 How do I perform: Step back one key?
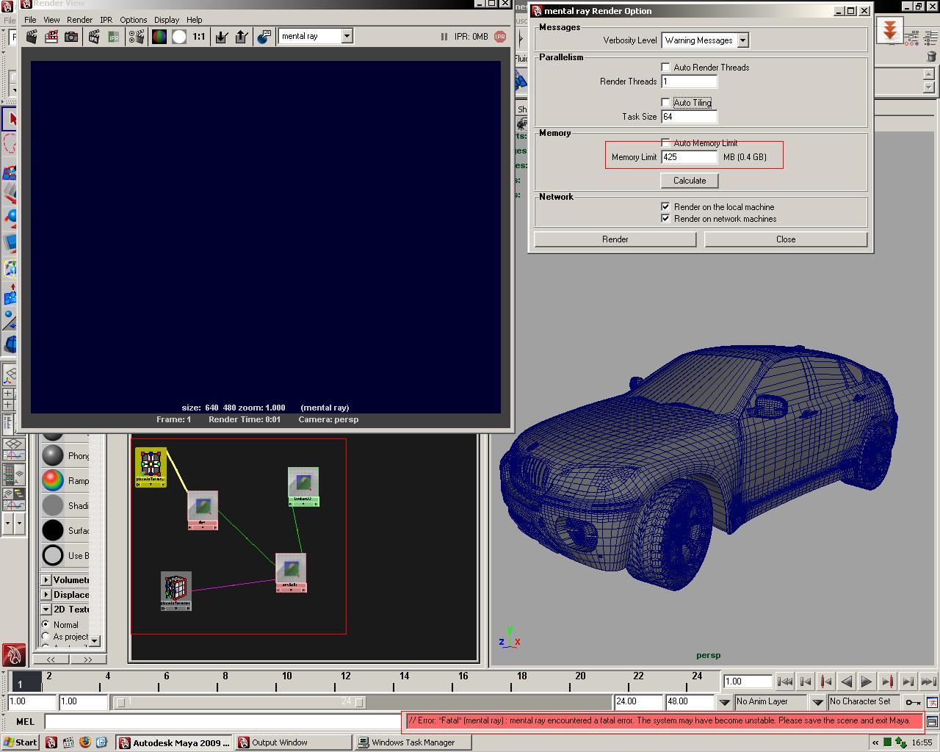(825, 681)
